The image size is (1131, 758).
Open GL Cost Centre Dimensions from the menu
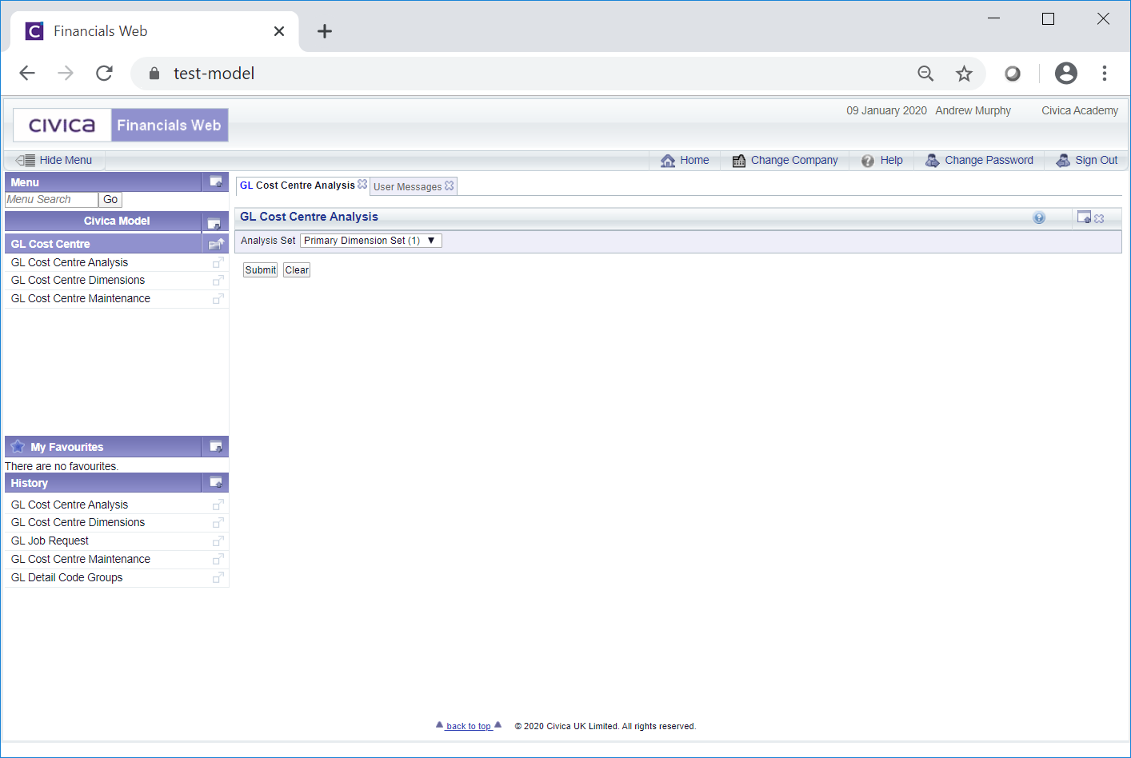[78, 281]
